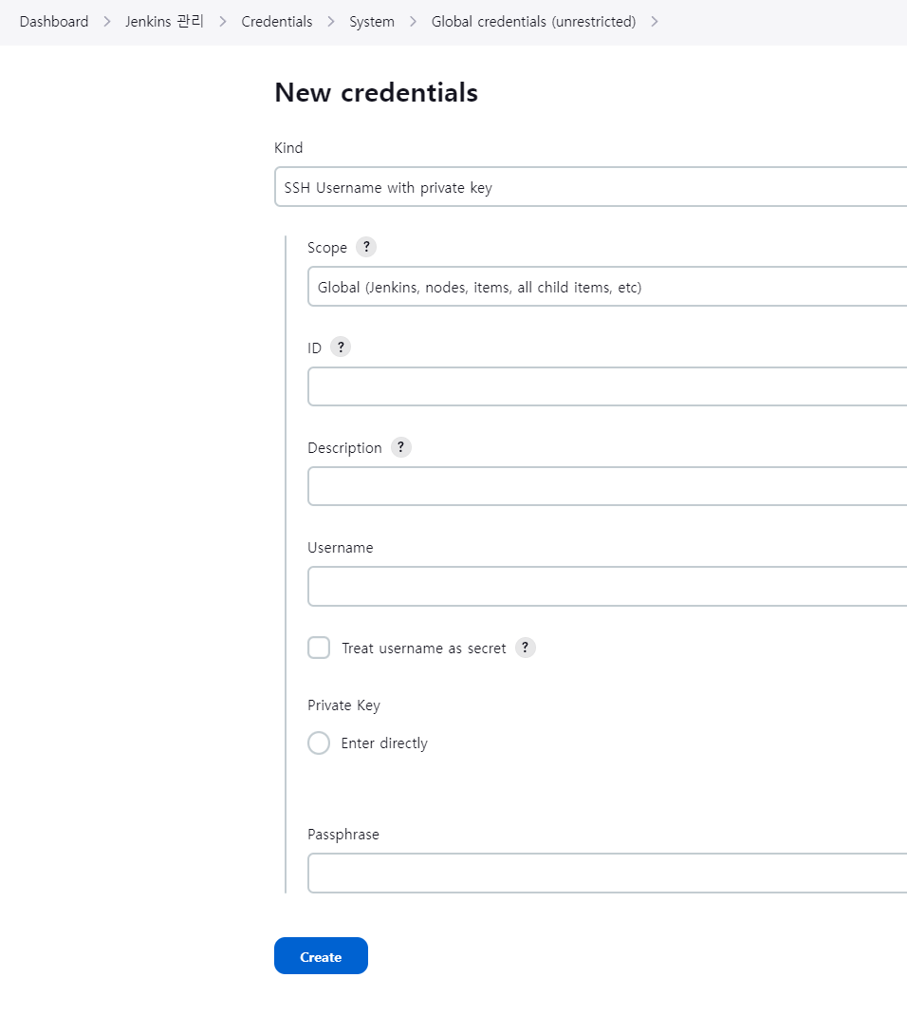907x1034 pixels.
Task: Open the Scope help question mark icon
Action: point(366,247)
